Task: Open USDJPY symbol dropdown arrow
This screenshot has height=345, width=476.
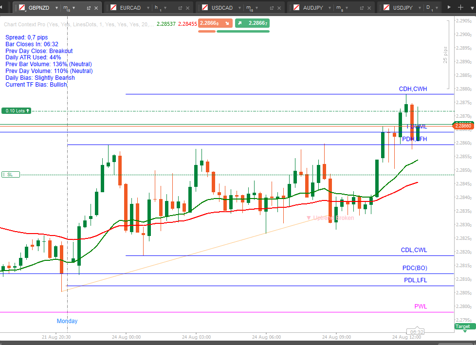Action: (x=420, y=8)
